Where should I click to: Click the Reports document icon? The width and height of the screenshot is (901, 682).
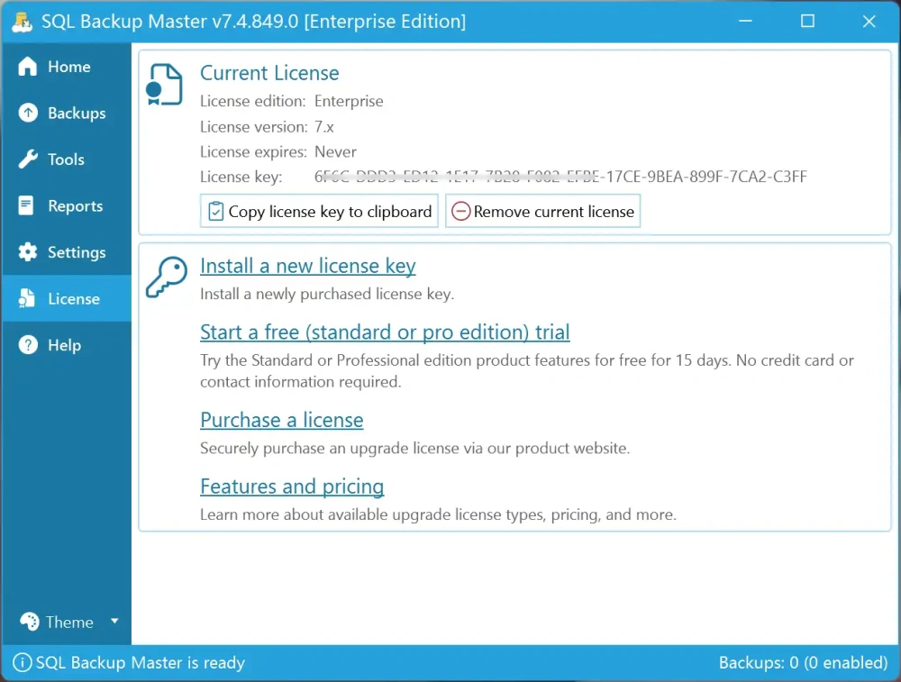[26, 205]
